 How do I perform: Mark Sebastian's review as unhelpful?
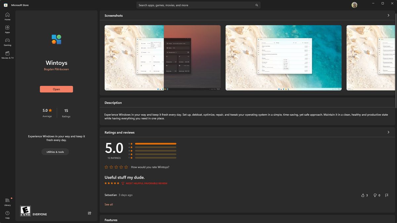pos(375,195)
